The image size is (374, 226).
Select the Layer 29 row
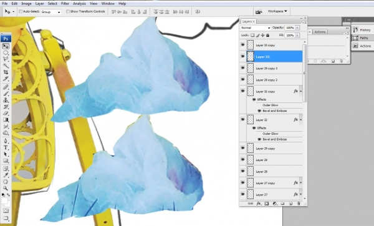(x=271, y=160)
